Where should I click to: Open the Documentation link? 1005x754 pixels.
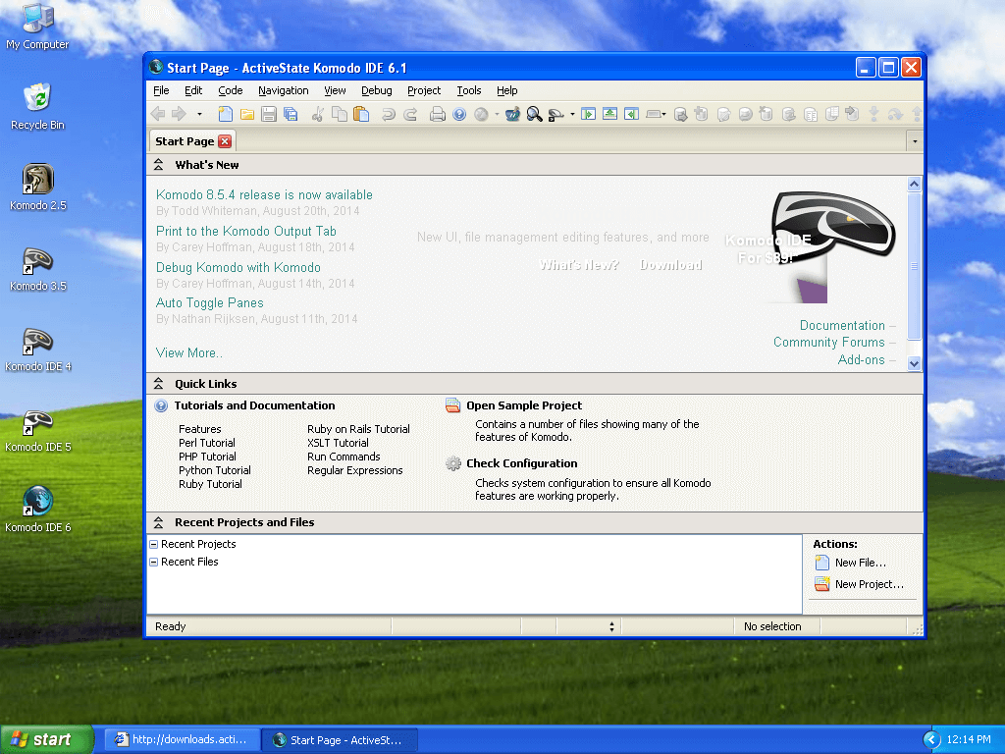[x=842, y=326]
